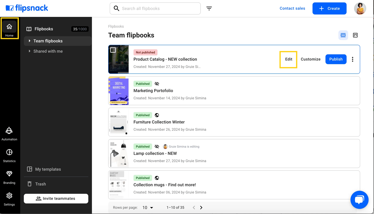Image resolution: width=374 pixels, height=214 pixels.
Task: Open the Intercom chat bubble
Action: point(359,200)
